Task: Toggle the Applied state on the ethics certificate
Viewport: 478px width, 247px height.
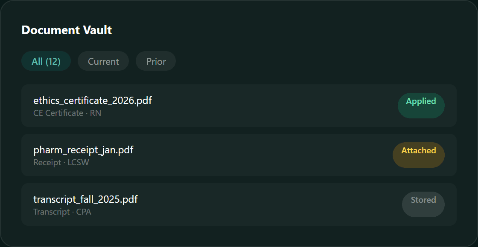Action: (421, 105)
